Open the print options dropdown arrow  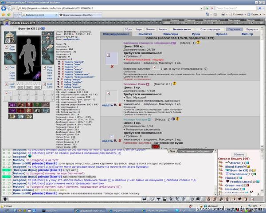(x=227, y=15)
